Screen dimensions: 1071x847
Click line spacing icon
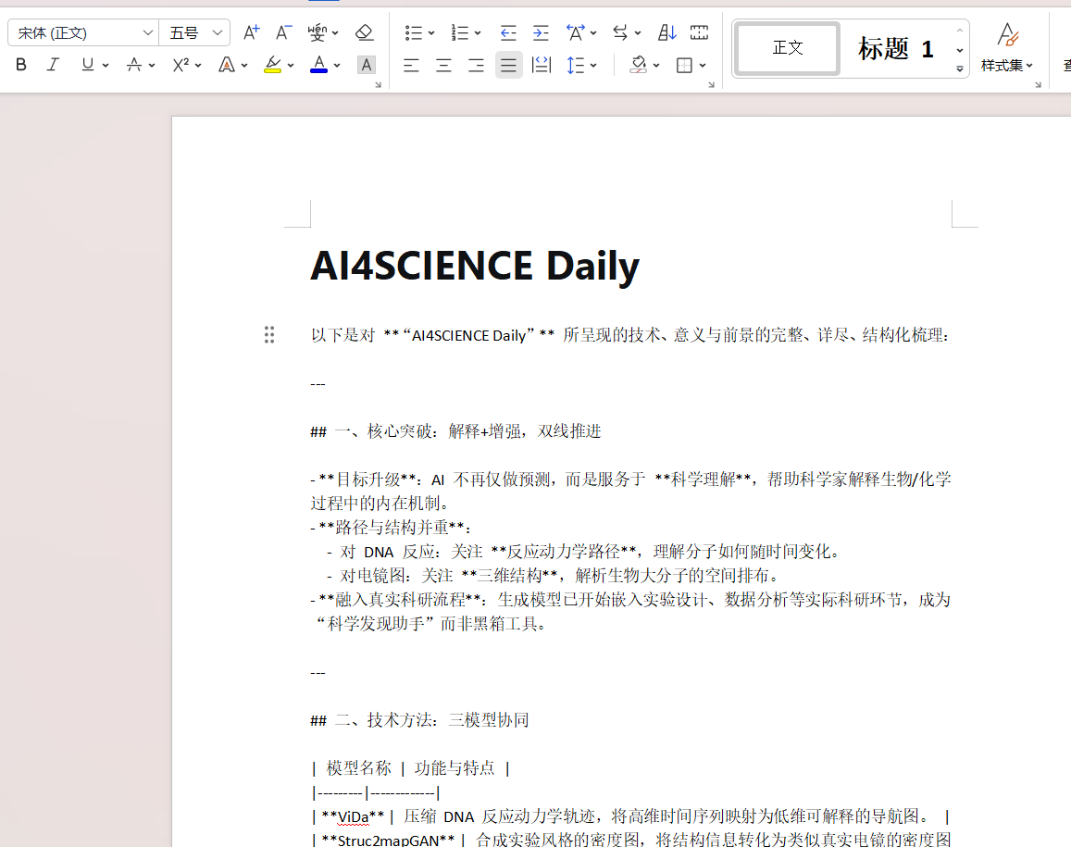point(575,65)
